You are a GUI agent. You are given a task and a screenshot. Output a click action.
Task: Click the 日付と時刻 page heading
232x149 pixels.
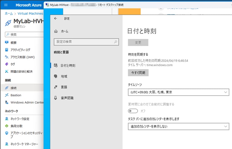142,31
